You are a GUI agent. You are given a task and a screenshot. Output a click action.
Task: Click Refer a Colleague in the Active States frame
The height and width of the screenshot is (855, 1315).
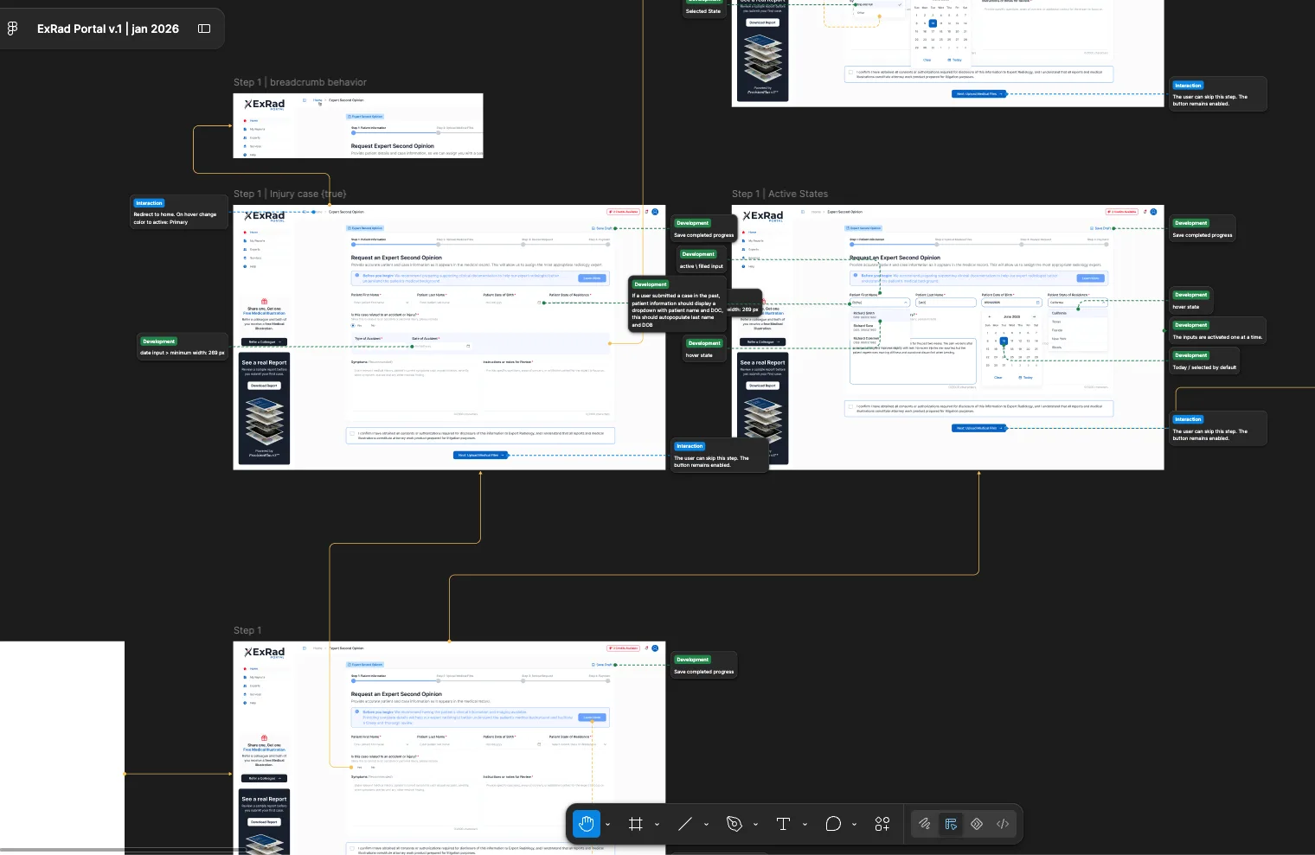point(762,341)
